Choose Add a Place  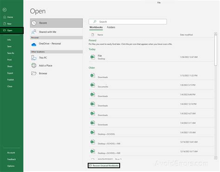(56, 65)
